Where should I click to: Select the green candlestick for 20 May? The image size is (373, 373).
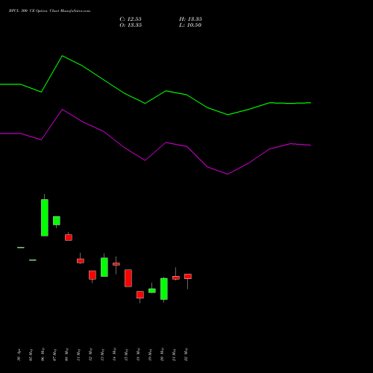click(164, 289)
